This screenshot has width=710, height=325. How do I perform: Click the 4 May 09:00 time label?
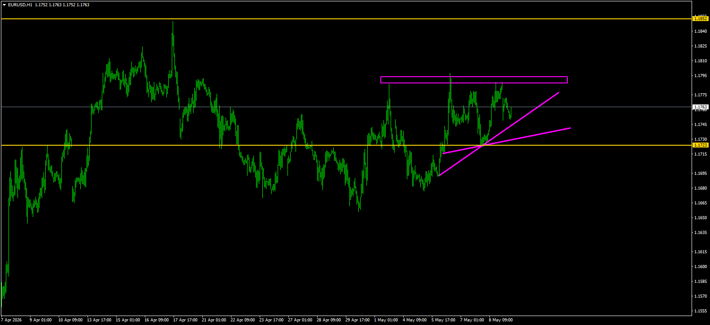[414, 320]
